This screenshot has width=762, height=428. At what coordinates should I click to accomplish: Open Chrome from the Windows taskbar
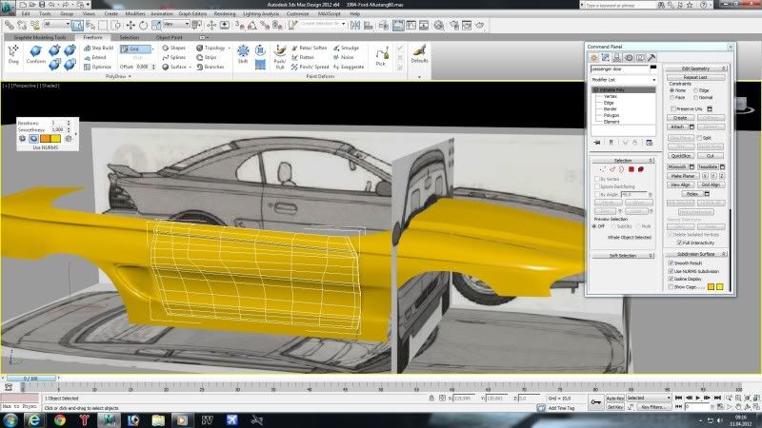59,418
